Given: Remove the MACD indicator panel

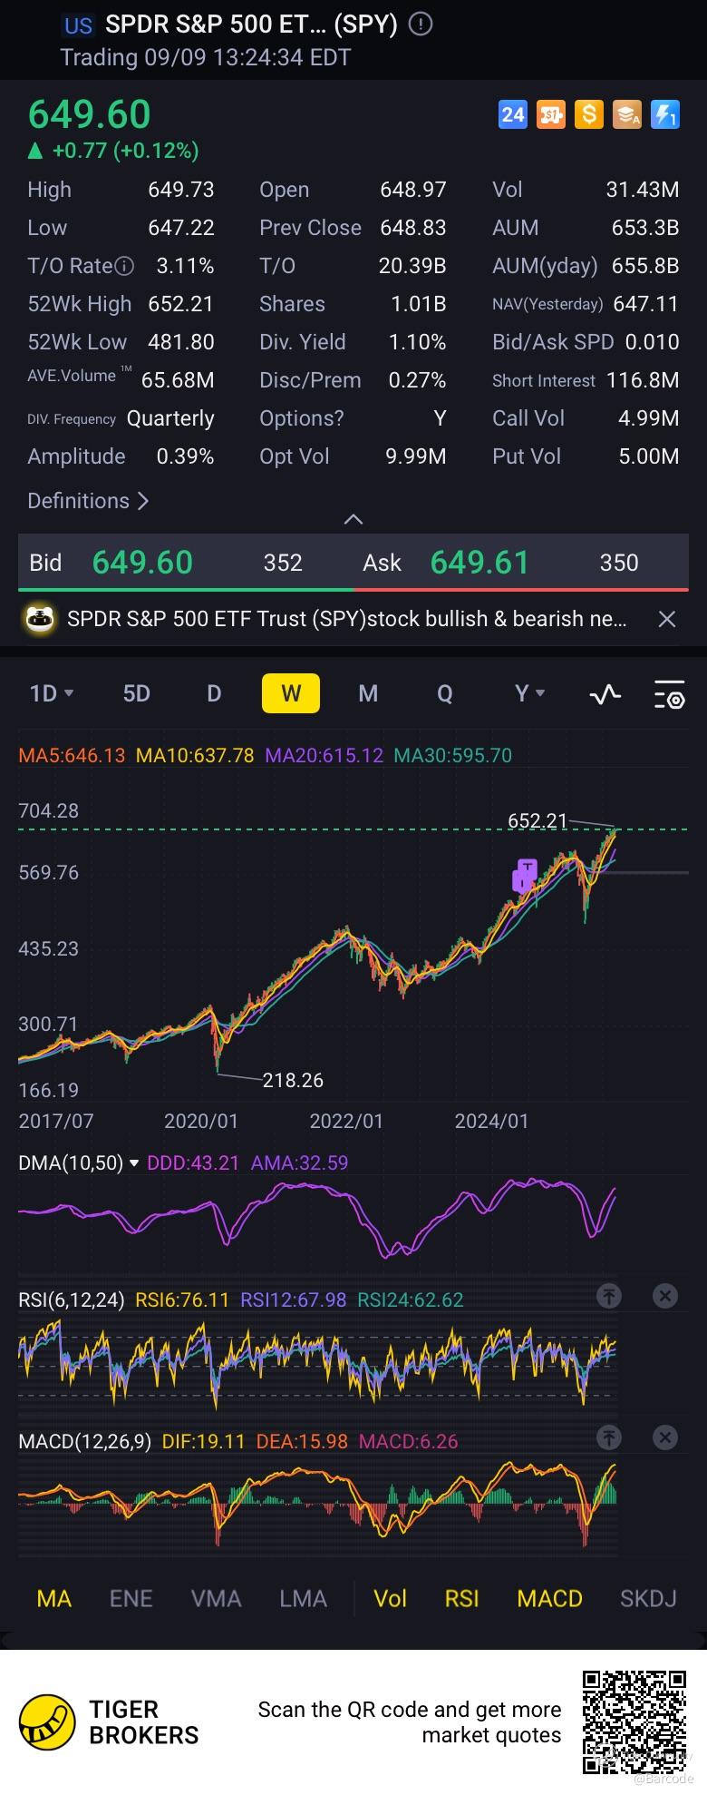Looking at the screenshot, I should [665, 1437].
